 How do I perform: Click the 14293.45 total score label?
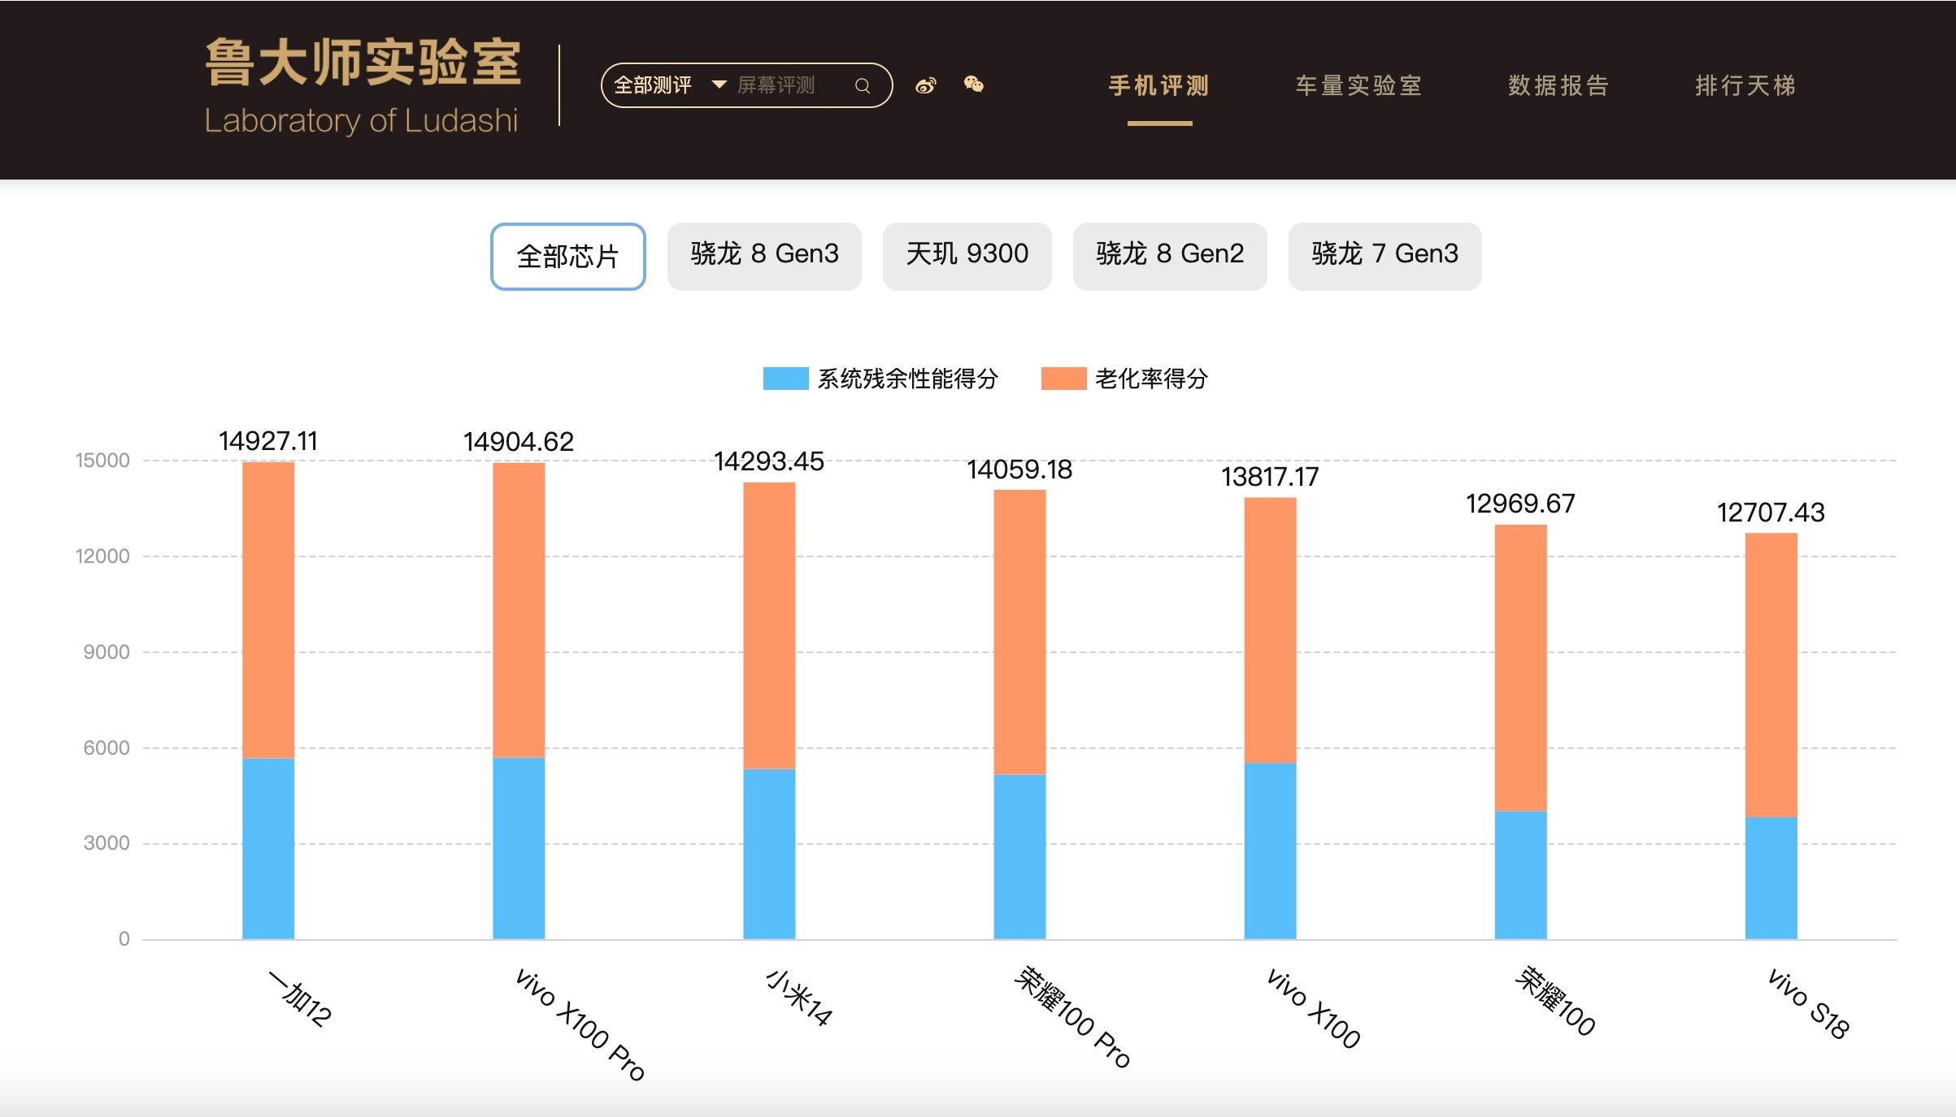(769, 461)
